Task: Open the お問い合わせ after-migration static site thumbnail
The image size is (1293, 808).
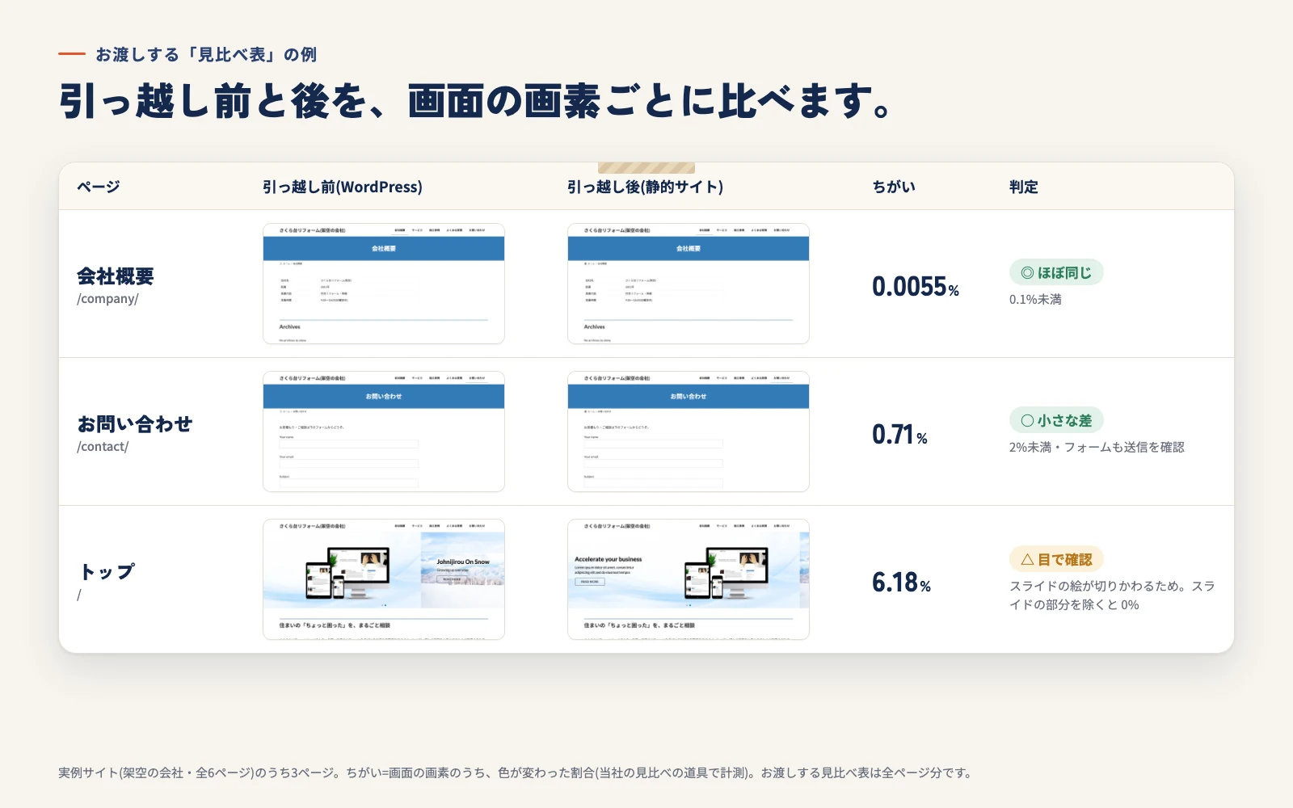Action: click(x=689, y=431)
